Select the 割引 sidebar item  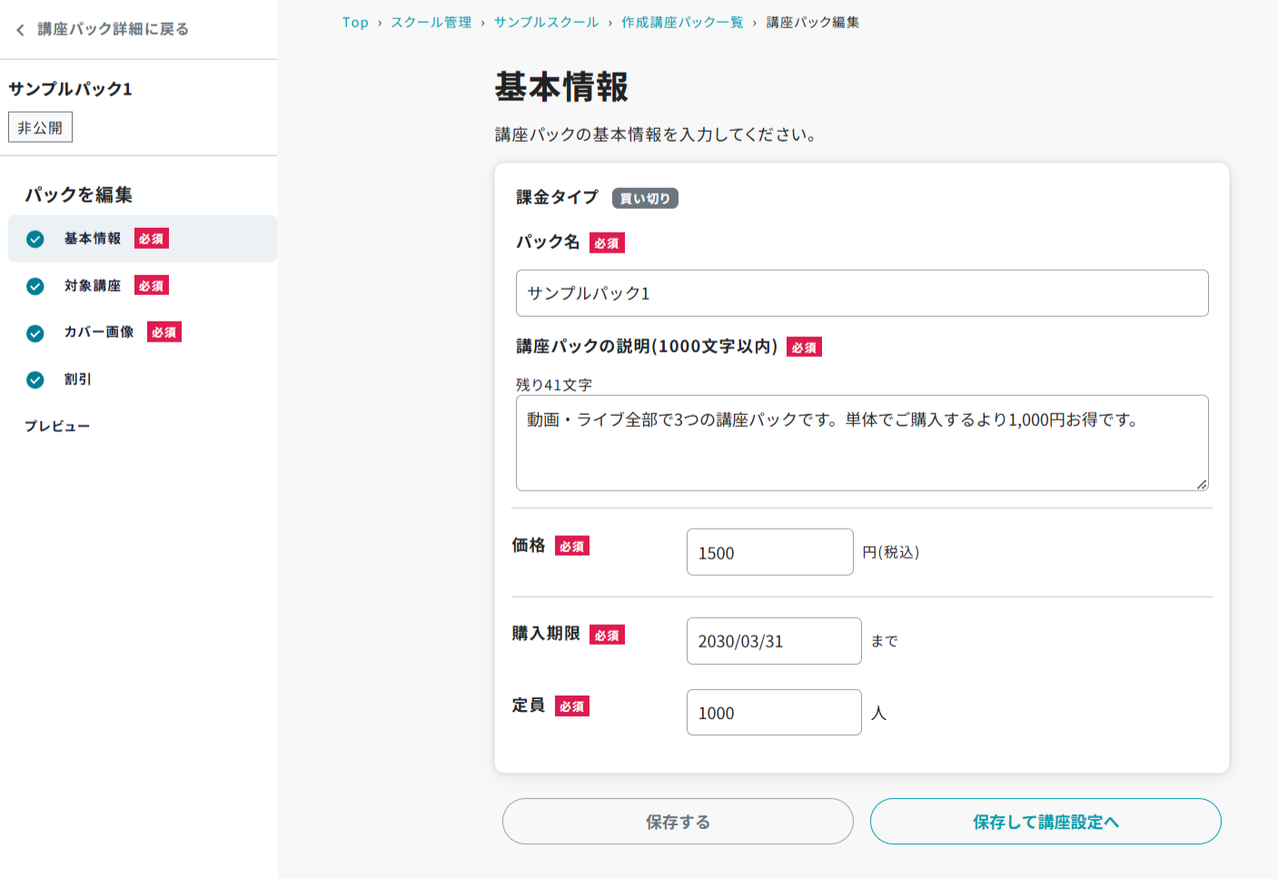coord(78,380)
